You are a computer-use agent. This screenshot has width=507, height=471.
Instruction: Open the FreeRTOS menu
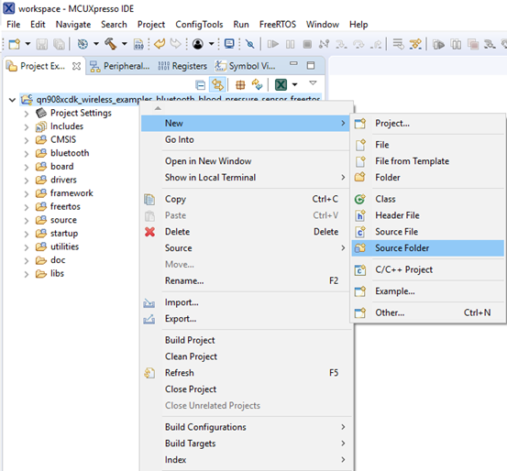pos(278,25)
